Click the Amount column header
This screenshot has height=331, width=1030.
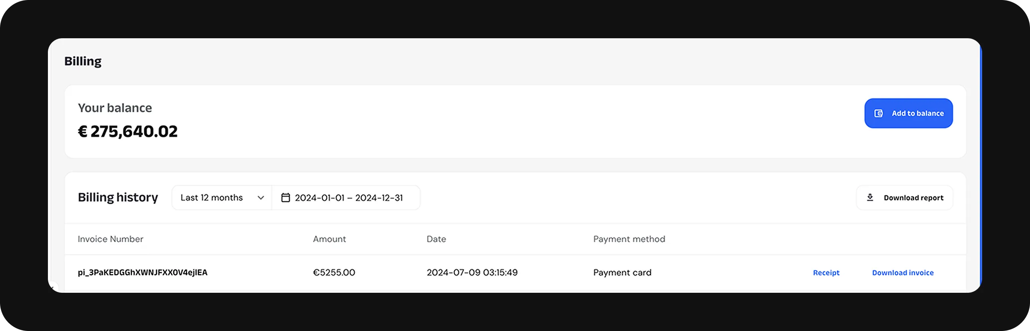pyautogui.click(x=329, y=239)
